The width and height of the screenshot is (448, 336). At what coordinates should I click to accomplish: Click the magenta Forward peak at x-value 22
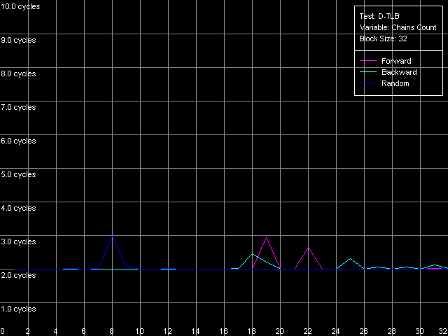point(308,248)
